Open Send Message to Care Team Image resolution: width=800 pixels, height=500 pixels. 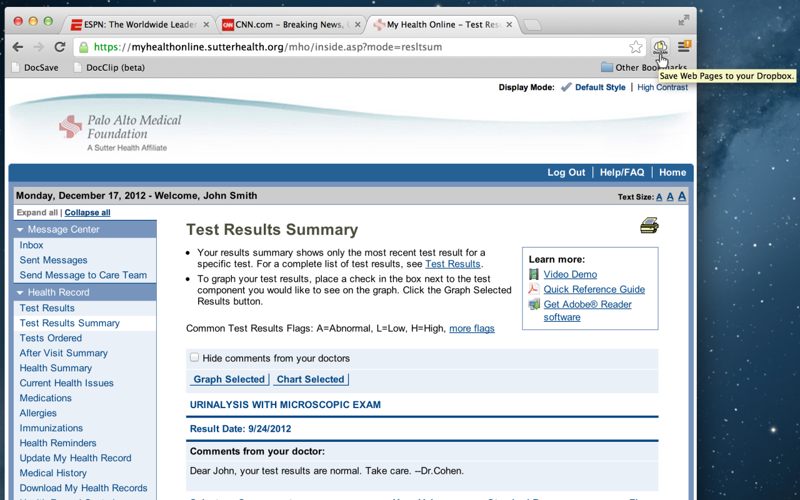click(83, 275)
